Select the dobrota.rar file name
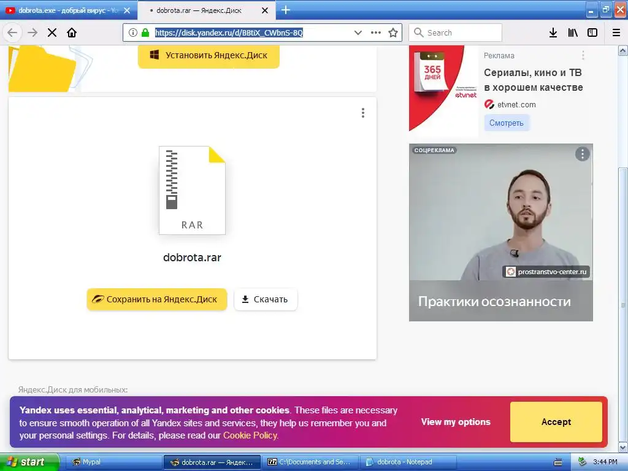The width and height of the screenshot is (628, 471). coord(192,257)
